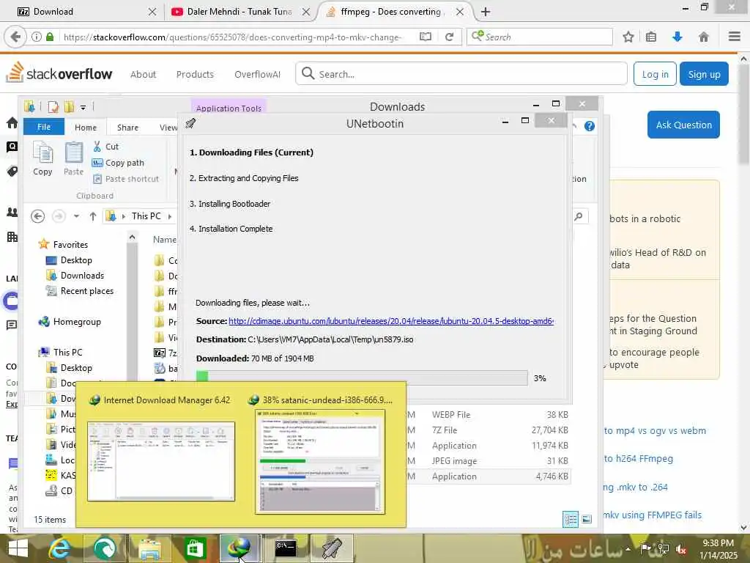
Task: Click the Stack Overflow home sidebar icon
Action: [12, 123]
